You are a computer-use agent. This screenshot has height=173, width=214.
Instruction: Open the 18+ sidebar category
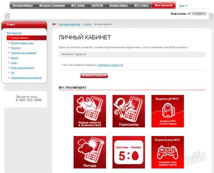[x=13, y=73]
